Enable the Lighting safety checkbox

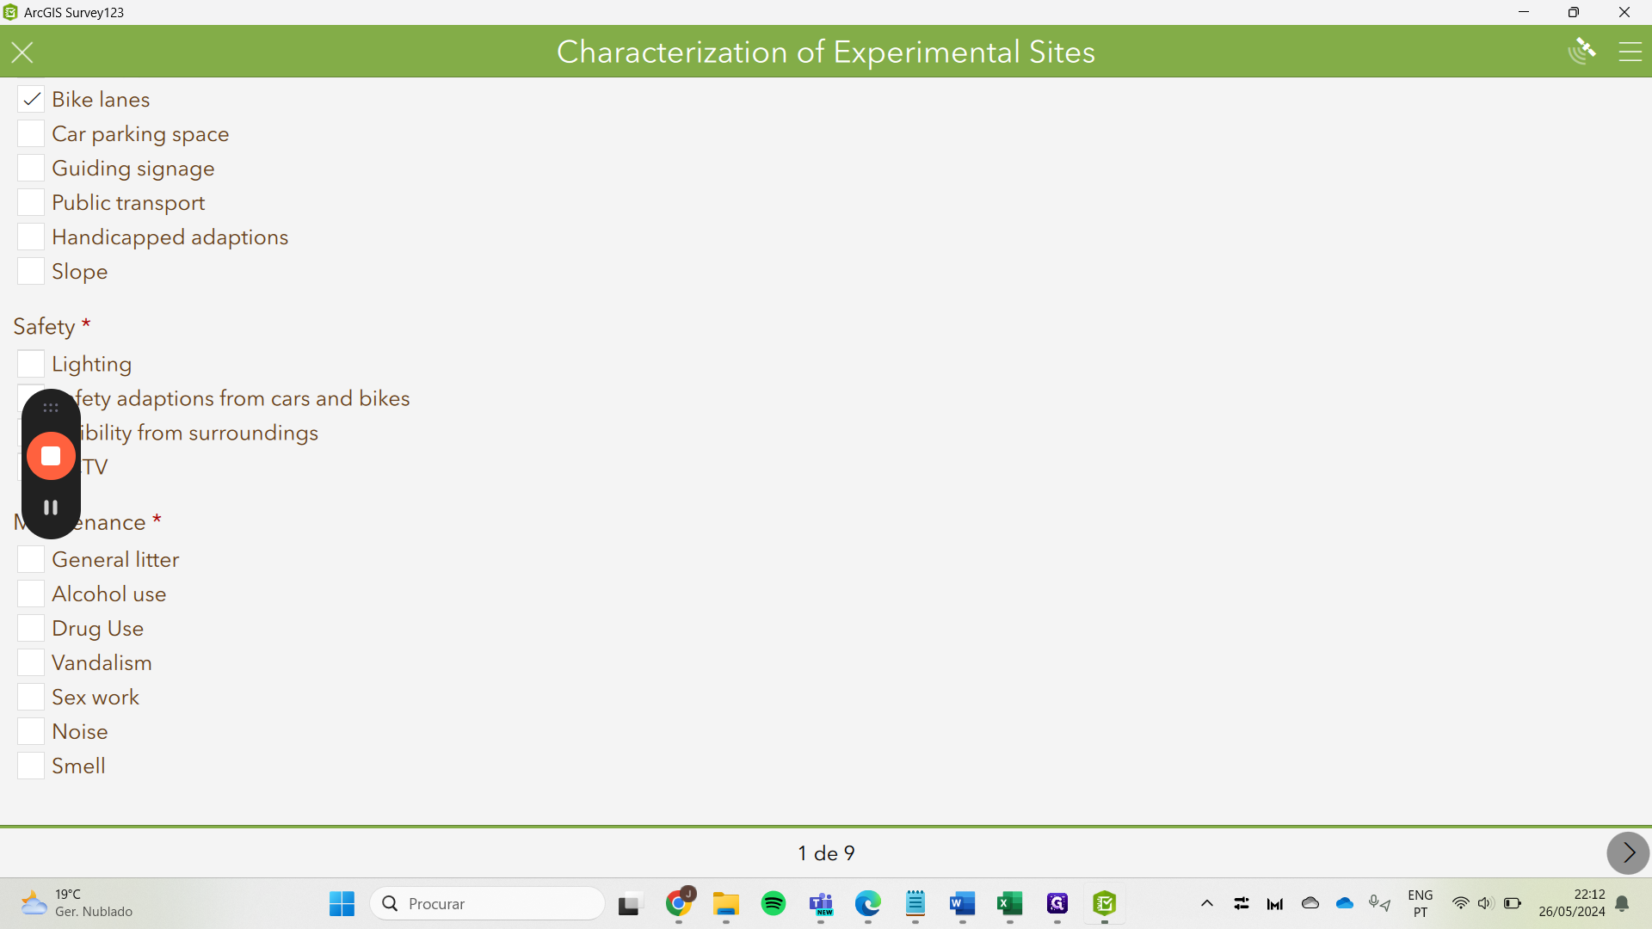[x=31, y=364]
